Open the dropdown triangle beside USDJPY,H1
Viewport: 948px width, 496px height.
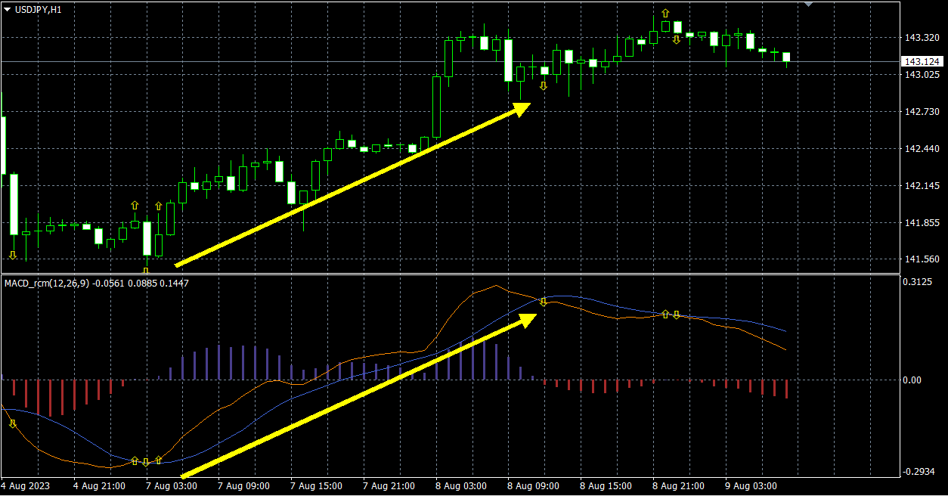(8, 8)
